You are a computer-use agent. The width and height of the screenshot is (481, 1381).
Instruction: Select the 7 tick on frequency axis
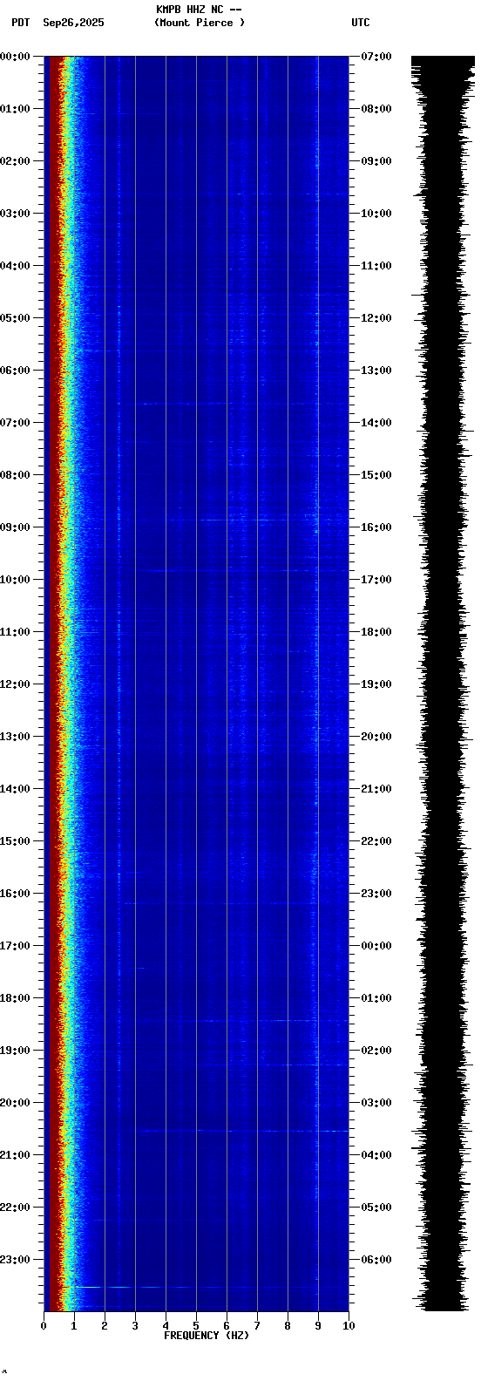[257, 1326]
